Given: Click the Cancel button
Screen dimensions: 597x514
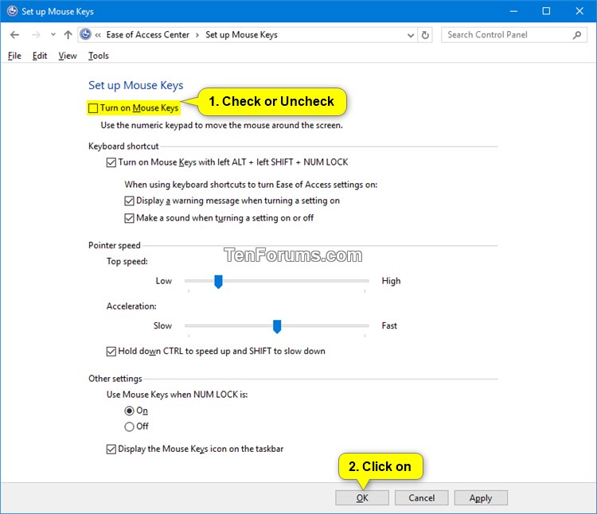Looking at the screenshot, I should tap(421, 498).
